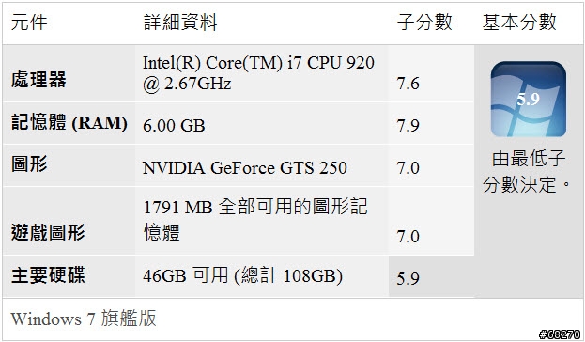This screenshot has height=342, width=585.
Task: Click the 遊戲圖形 row label
Action: pyautogui.click(x=48, y=232)
